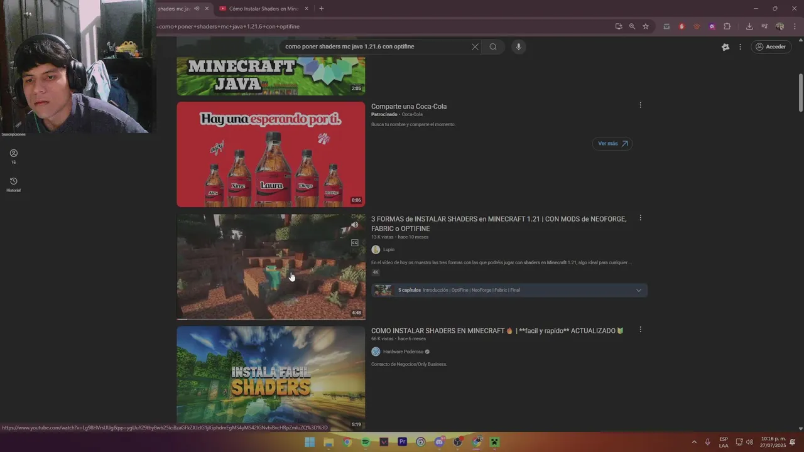The width and height of the screenshot is (804, 452).
Task: Show hidden system tray icons
Action: [x=694, y=442]
